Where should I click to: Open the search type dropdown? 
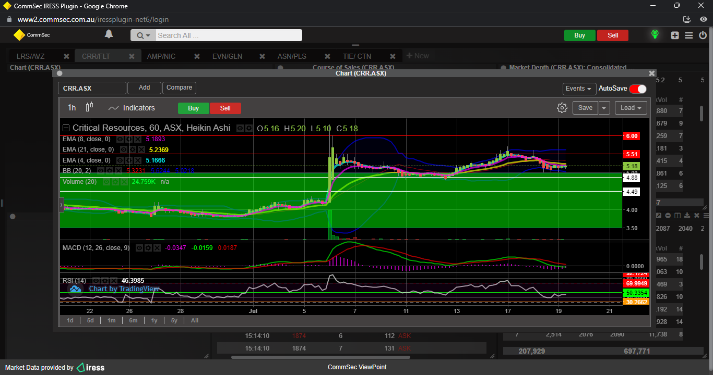click(x=143, y=35)
